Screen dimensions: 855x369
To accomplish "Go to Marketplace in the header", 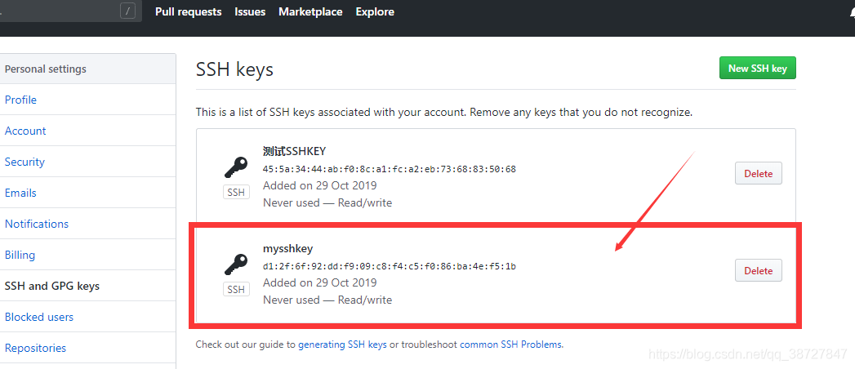I will coord(310,11).
